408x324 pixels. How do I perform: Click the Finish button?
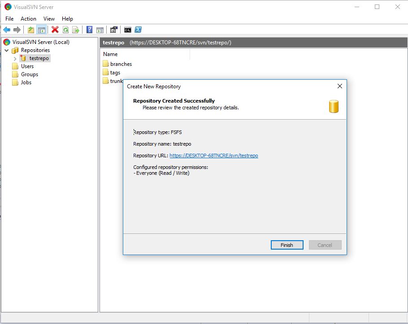pos(286,245)
